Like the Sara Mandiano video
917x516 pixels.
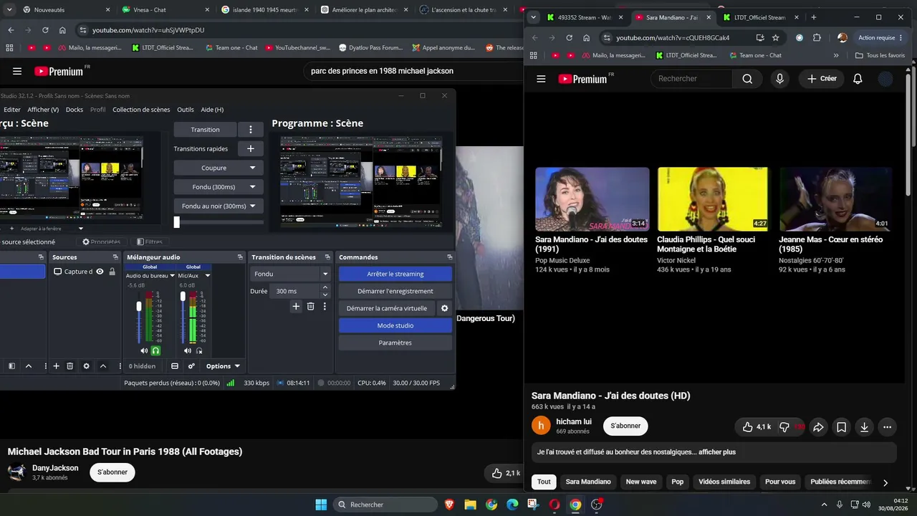(x=756, y=427)
